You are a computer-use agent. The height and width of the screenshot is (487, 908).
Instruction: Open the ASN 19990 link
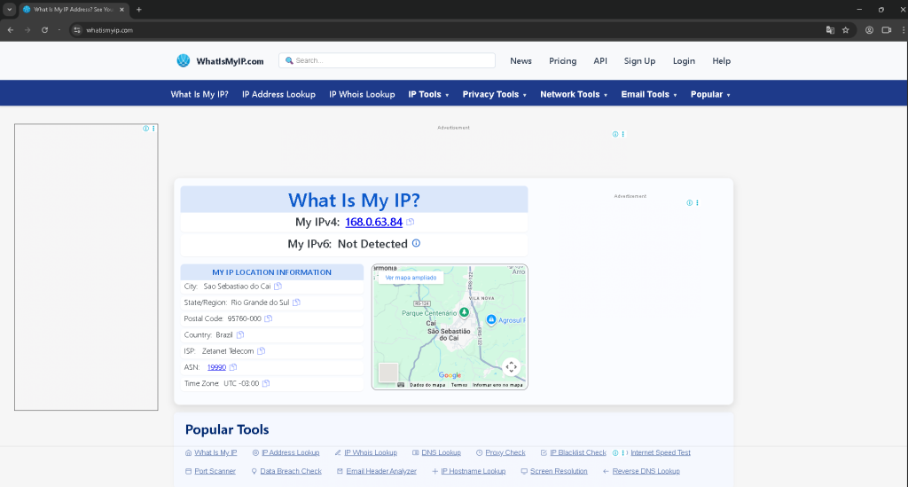(216, 367)
